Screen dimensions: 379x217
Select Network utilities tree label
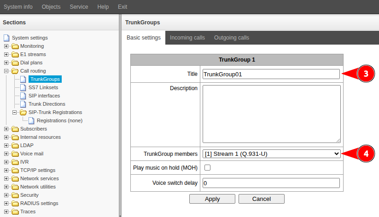38,187
